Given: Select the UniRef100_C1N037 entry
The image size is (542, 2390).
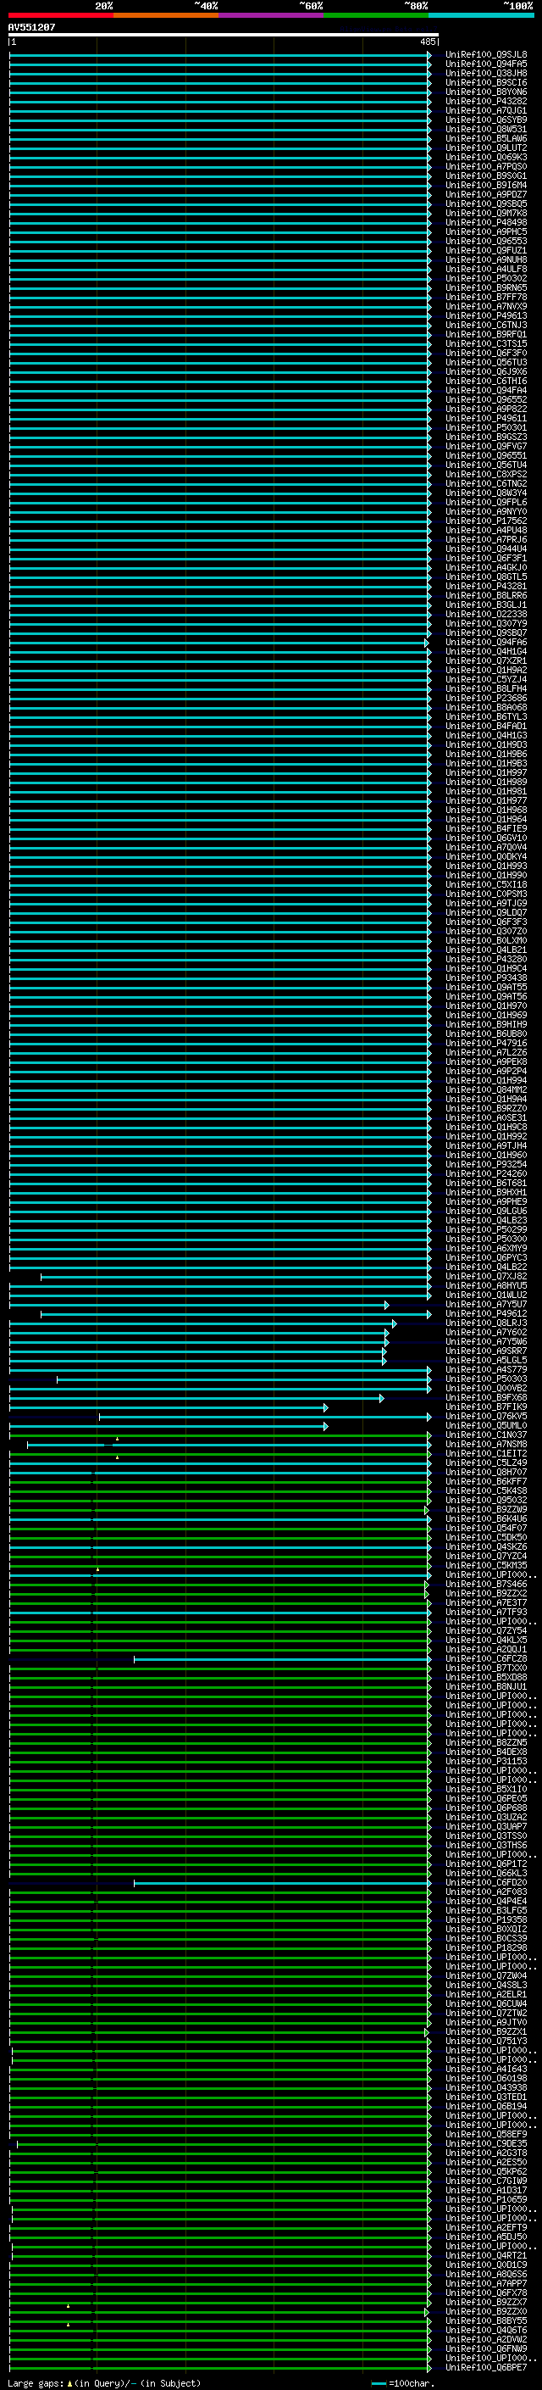Looking at the screenshot, I should 486,1435.
